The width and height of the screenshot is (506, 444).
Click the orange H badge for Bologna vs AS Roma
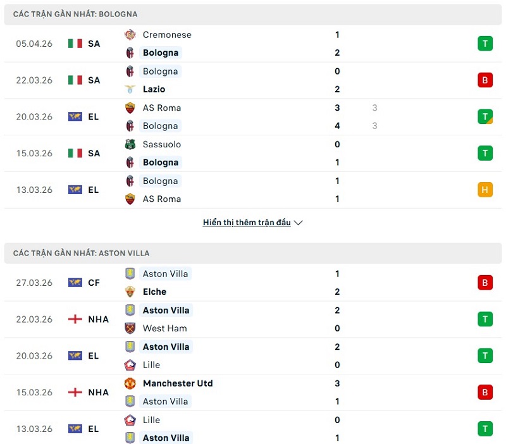click(485, 190)
